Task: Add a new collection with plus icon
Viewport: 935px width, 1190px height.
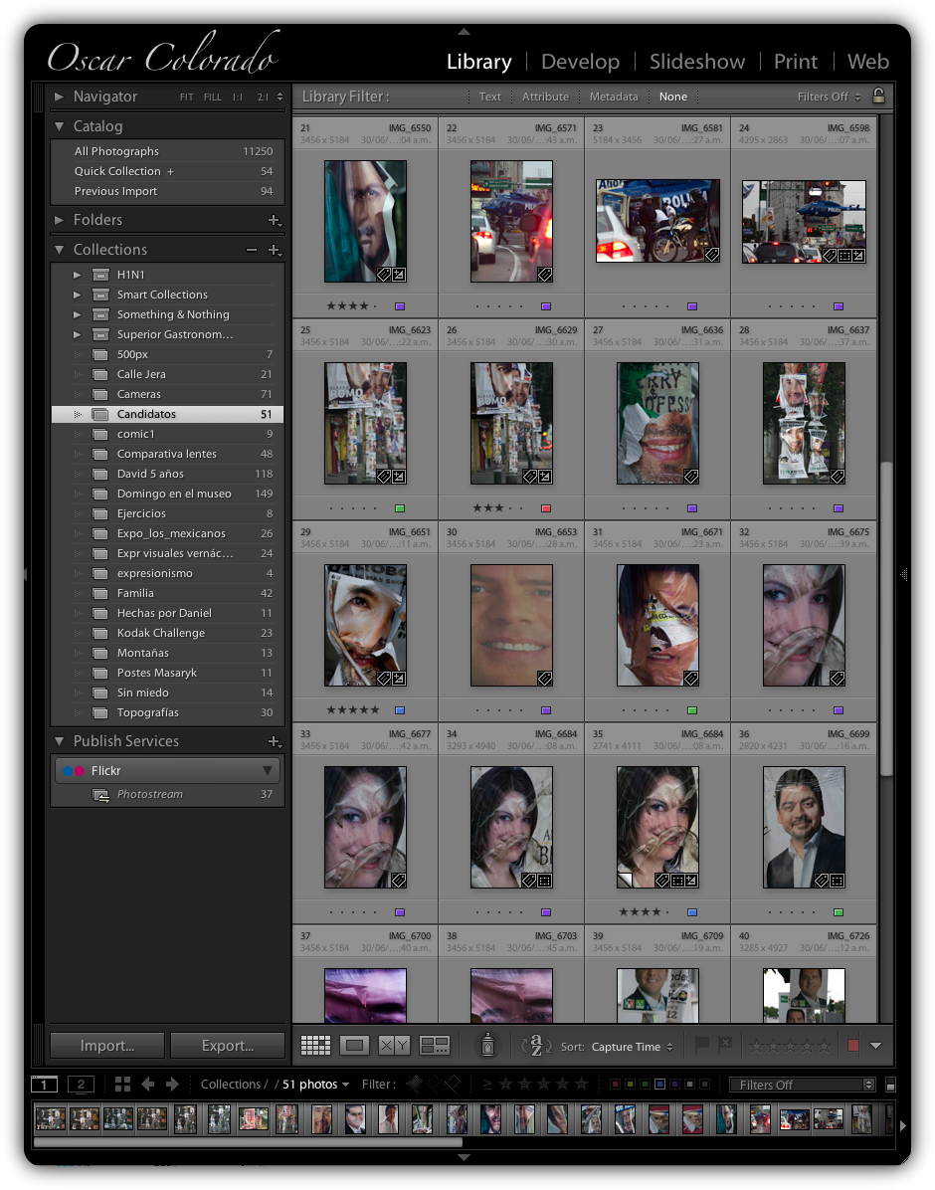Action: coord(275,250)
